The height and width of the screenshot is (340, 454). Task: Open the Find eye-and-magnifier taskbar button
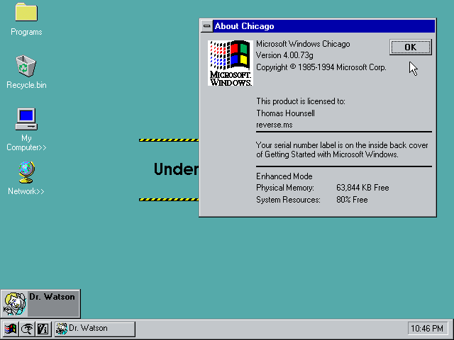click(27, 329)
